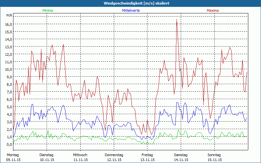Select the Samstag 14.11.15 axis label
Image resolution: width=261 pixels, height=163 pixels.
[181, 157]
